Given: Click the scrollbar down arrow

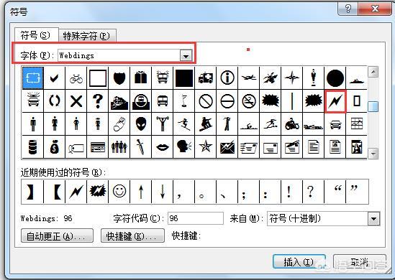Looking at the screenshot, I should click(x=373, y=153).
